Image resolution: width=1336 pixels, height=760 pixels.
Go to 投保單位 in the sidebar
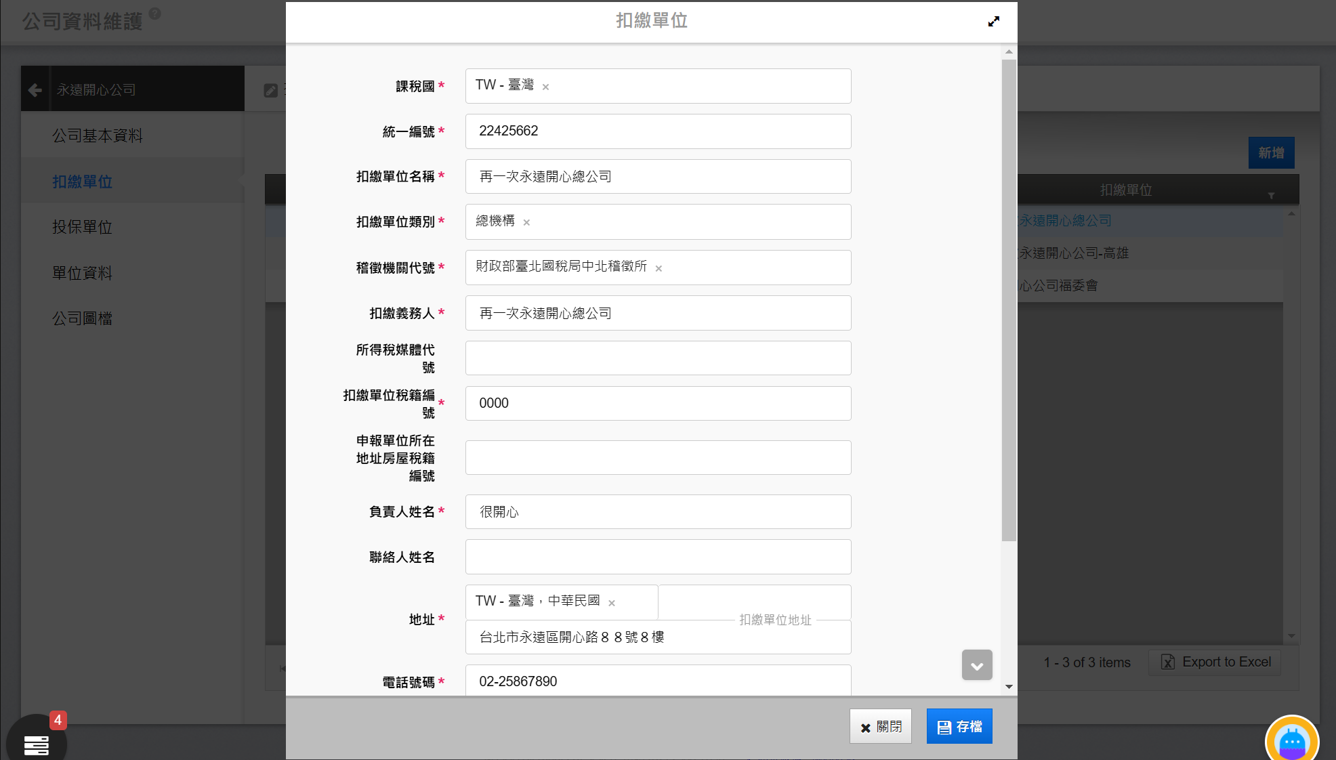82,227
